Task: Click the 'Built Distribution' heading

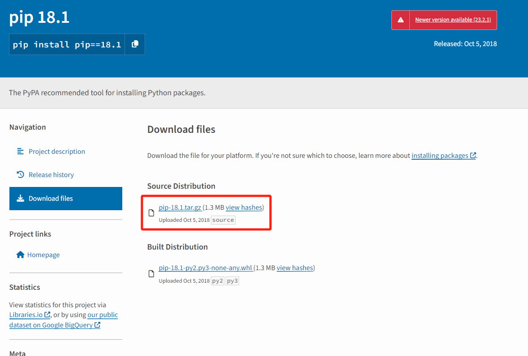Action: 177,247
